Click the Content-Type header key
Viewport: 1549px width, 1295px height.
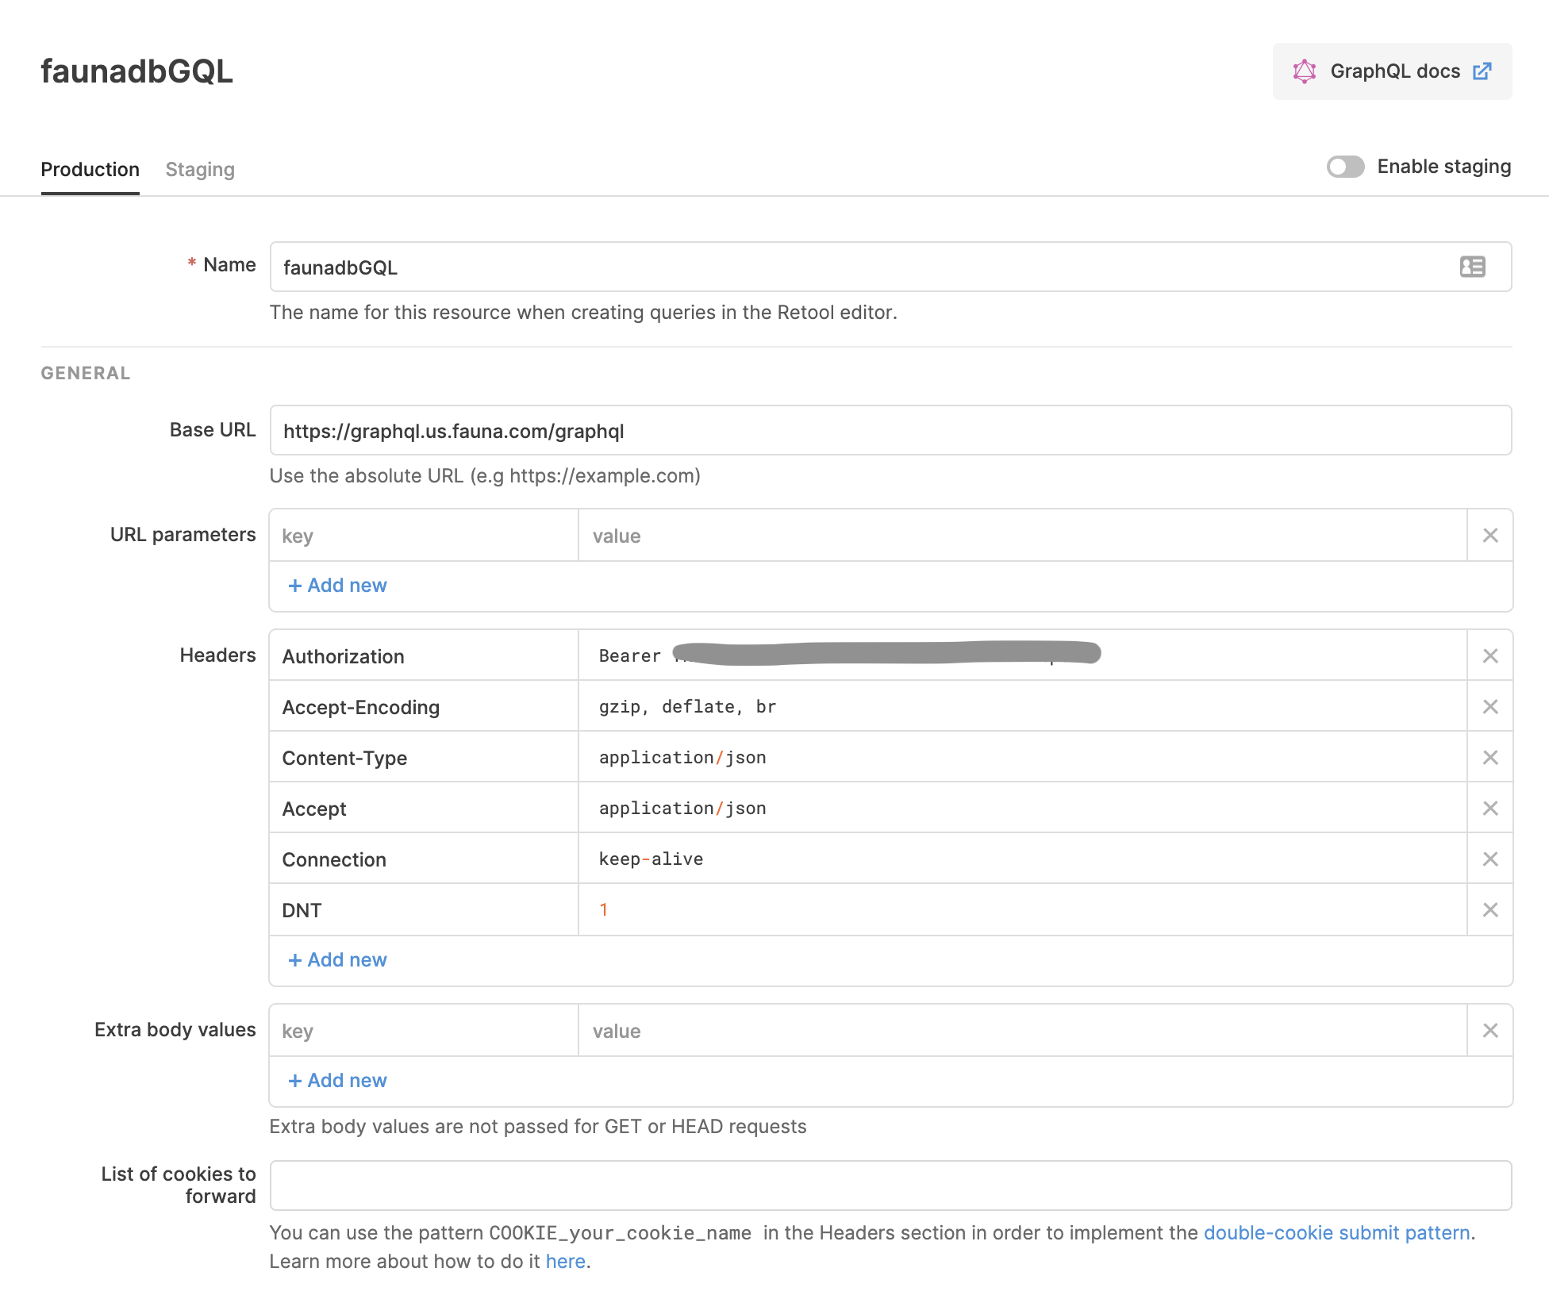(x=424, y=758)
